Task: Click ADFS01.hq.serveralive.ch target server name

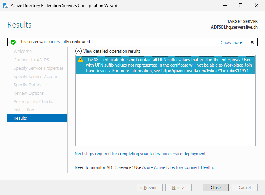Action: tap(234, 27)
